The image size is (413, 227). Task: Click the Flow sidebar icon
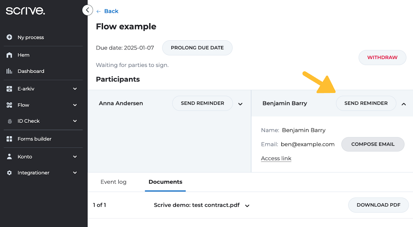(x=9, y=105)
